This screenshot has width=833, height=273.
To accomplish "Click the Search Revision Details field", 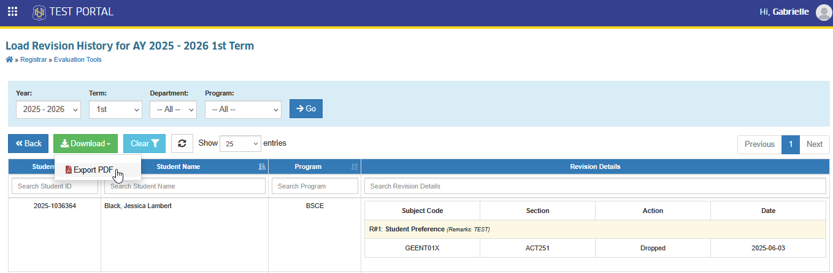I will coord(595,186).
